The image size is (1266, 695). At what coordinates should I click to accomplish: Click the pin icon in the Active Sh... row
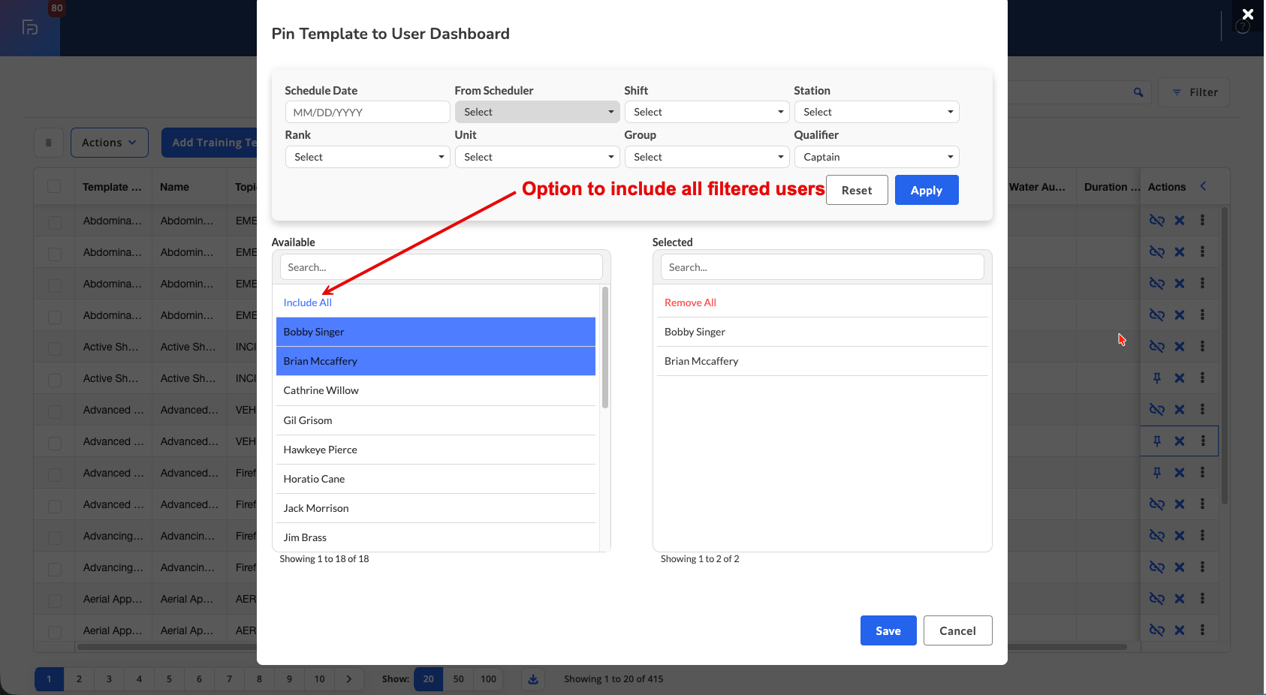1157,378
